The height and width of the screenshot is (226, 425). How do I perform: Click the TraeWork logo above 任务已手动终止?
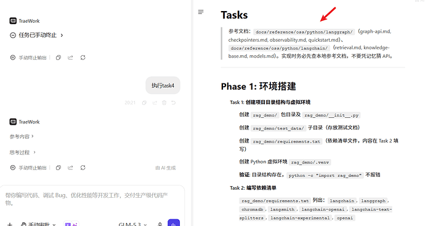13,21
